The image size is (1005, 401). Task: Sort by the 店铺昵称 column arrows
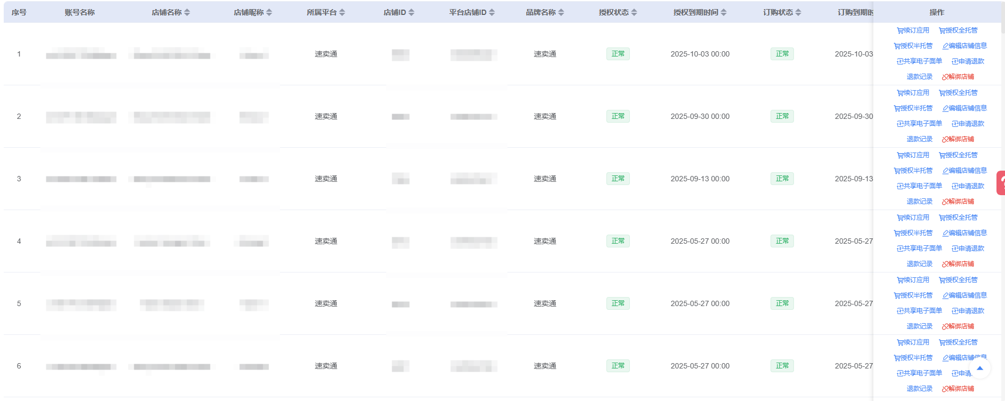pyautogui.click(x=269, y=12)
